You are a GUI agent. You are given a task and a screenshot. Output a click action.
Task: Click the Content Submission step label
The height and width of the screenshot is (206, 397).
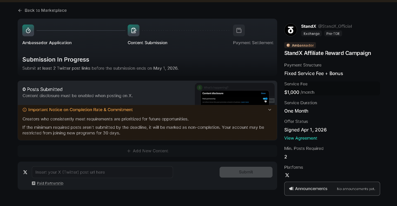pyautogui.click(x=148, y=43)
